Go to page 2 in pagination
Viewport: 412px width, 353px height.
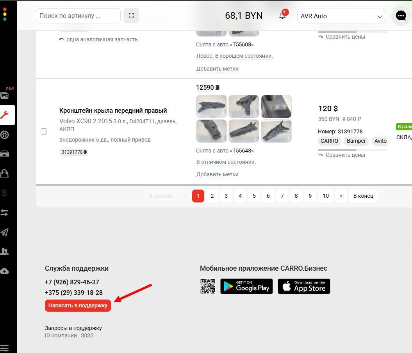(x=212, y=196)
